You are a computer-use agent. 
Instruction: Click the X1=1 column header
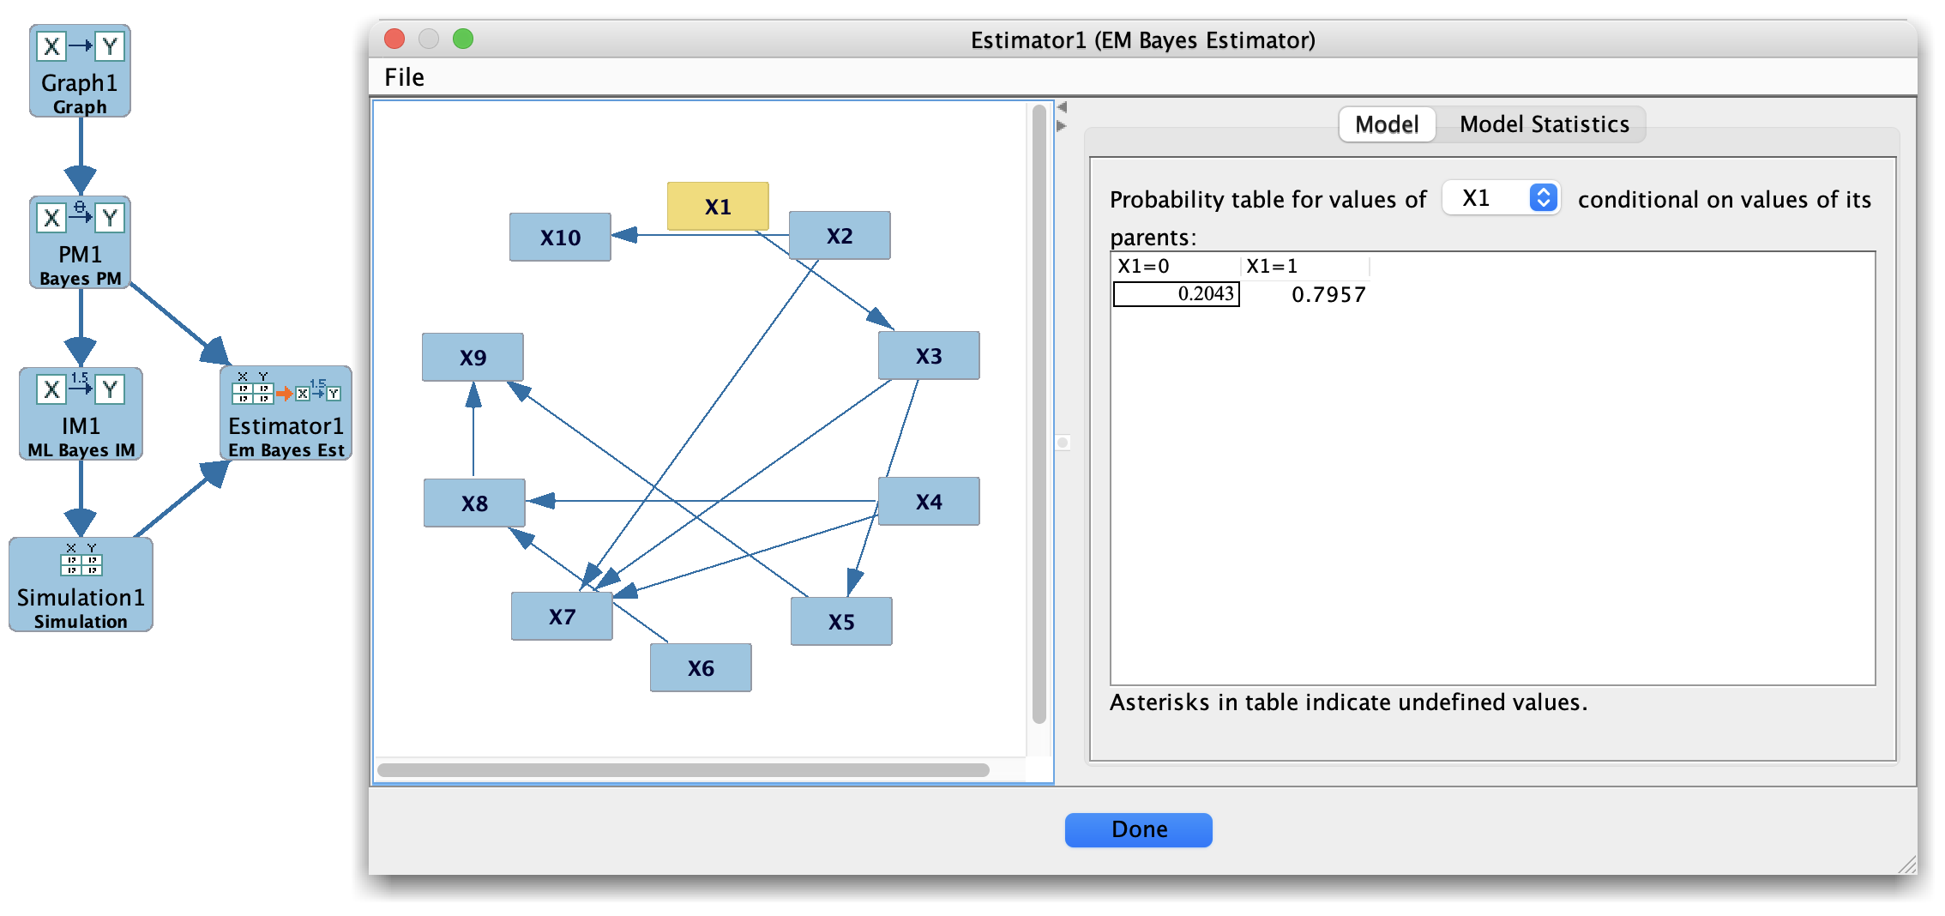[1304, 266]
